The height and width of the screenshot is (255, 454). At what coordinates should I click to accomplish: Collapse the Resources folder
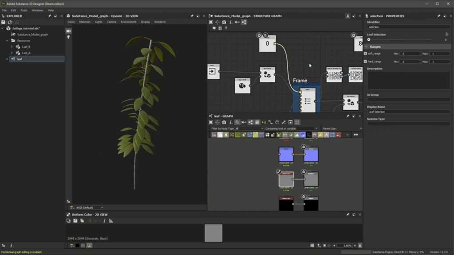pyautogui.click(x=7, y=41)
